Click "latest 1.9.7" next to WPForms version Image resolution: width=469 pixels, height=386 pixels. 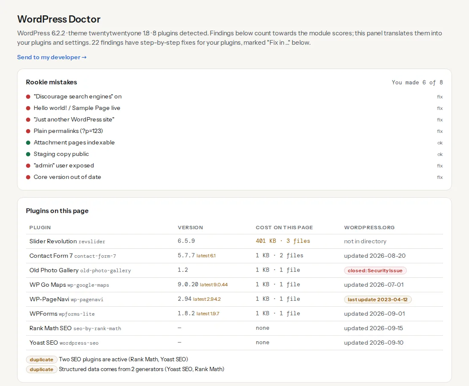tap(208, 314)
